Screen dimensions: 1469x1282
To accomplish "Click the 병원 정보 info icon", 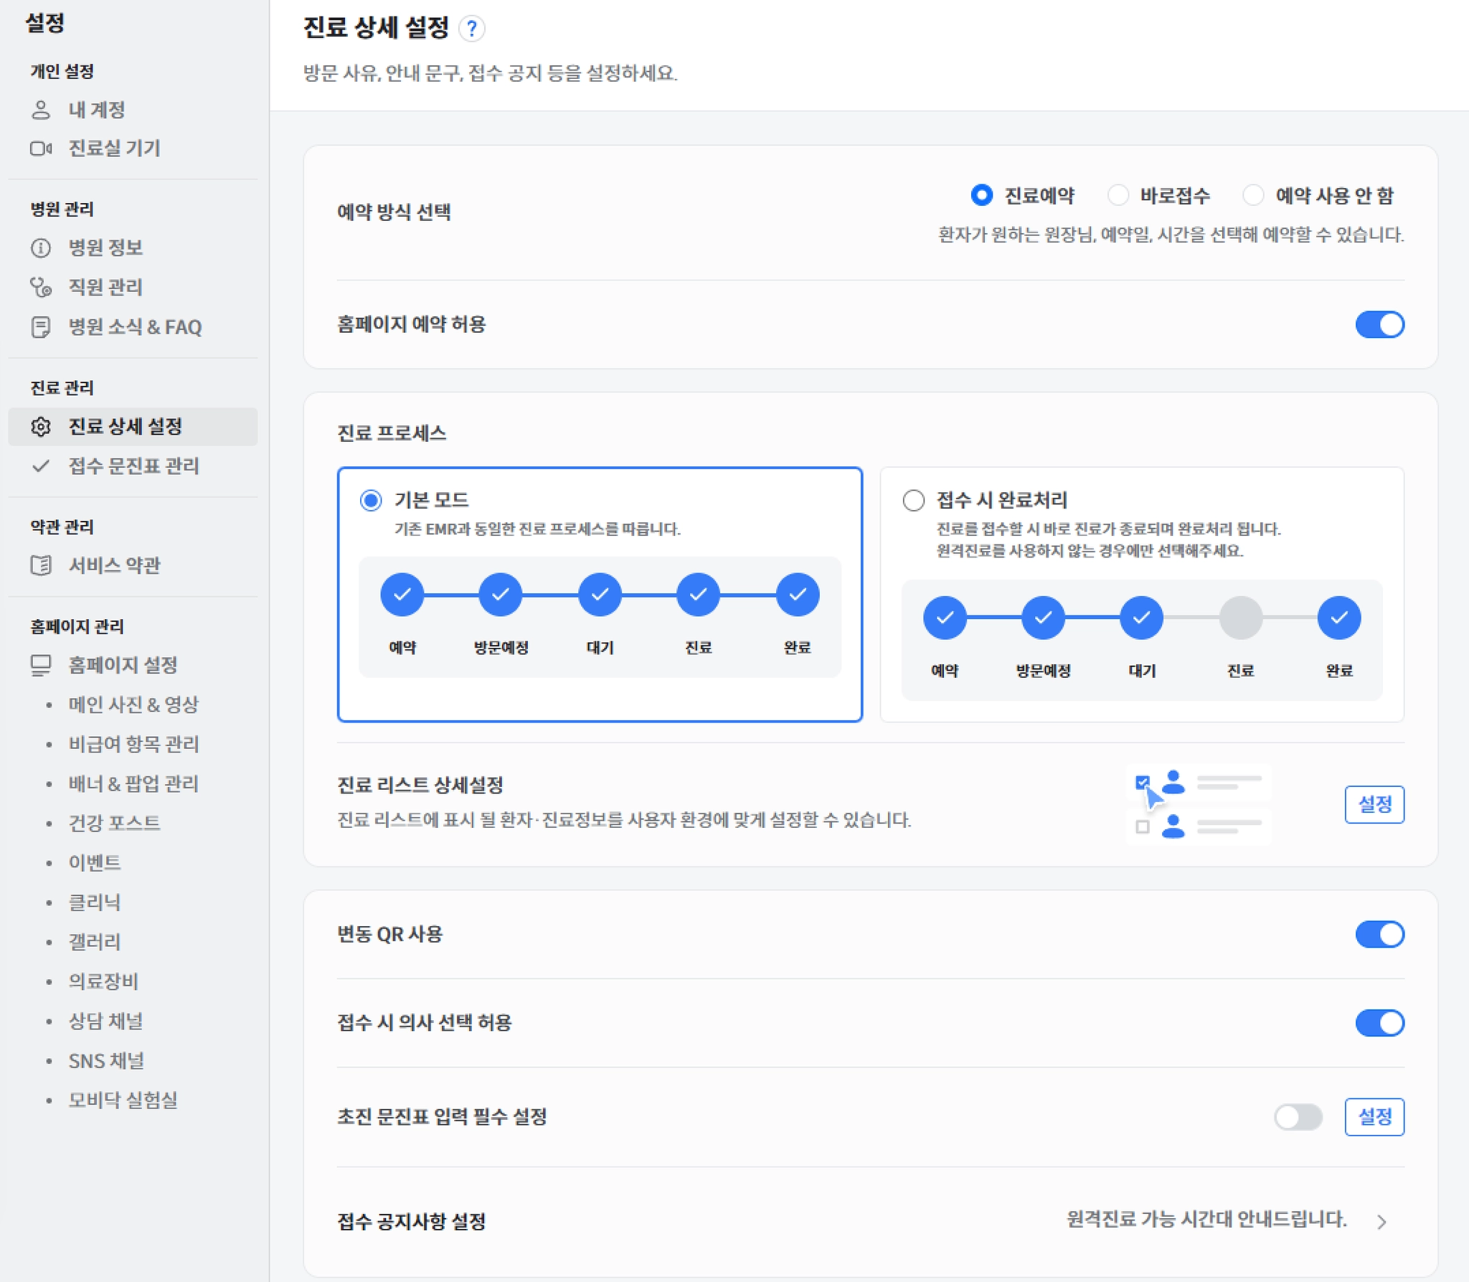I will pos(41,248).
